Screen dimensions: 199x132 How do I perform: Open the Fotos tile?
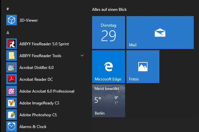143,67
